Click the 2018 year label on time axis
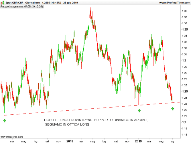The width and height of the screenshot is (191, 143). tap(70, 141)
